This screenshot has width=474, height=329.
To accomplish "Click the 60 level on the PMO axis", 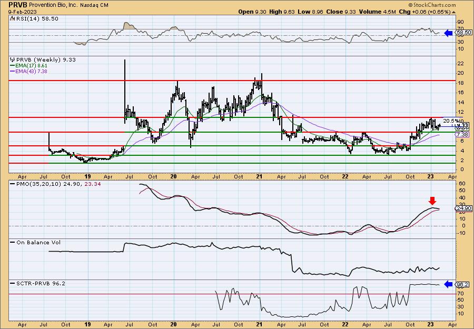I will (x=461, y=183).
